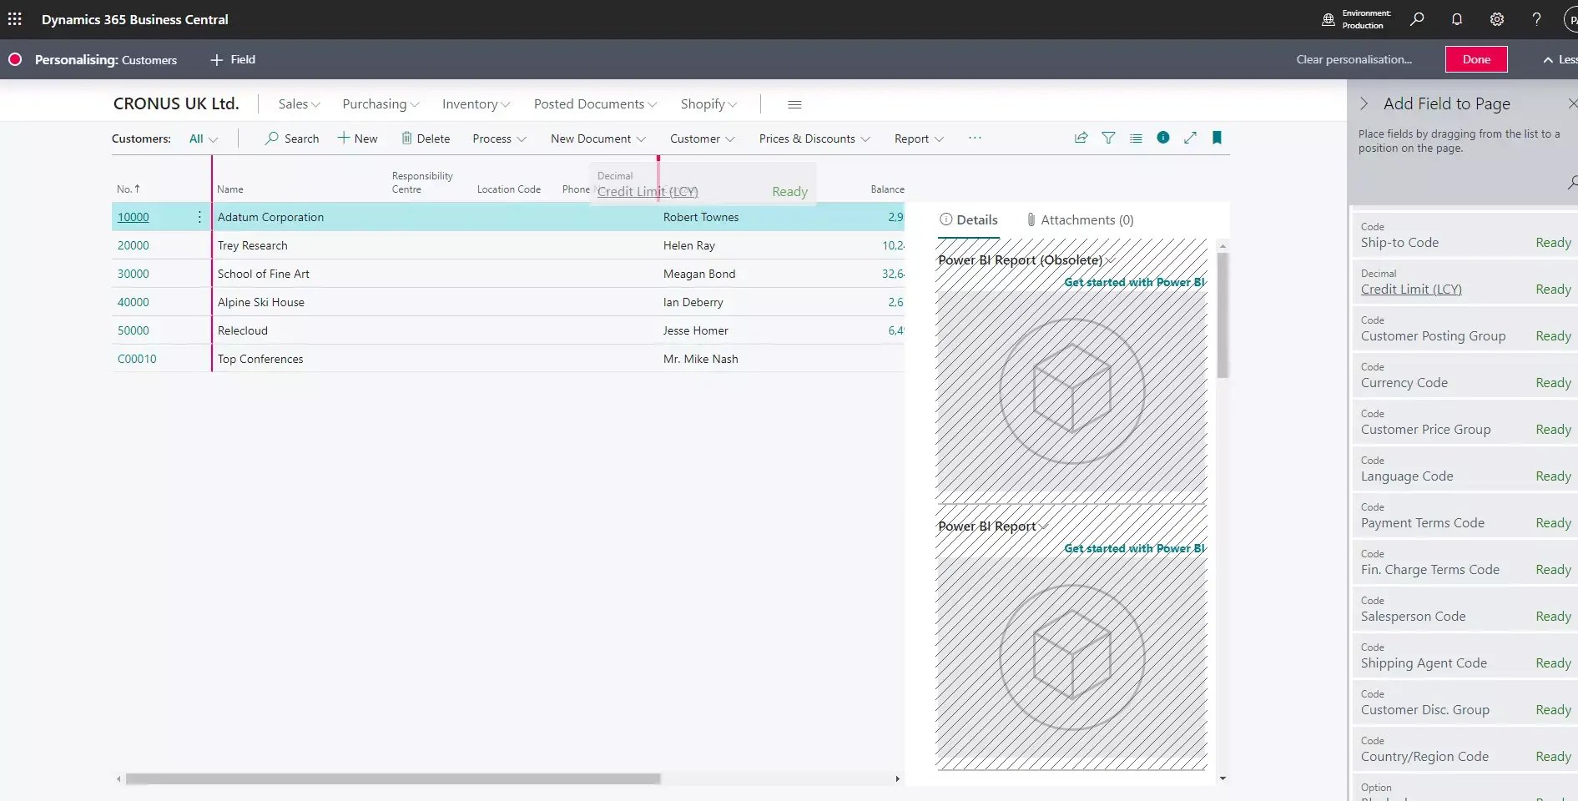Select the Customer Posting Group field
Image resolution: width=1578 pixels, height=801 pixels.
click(x=1464, y=330)
